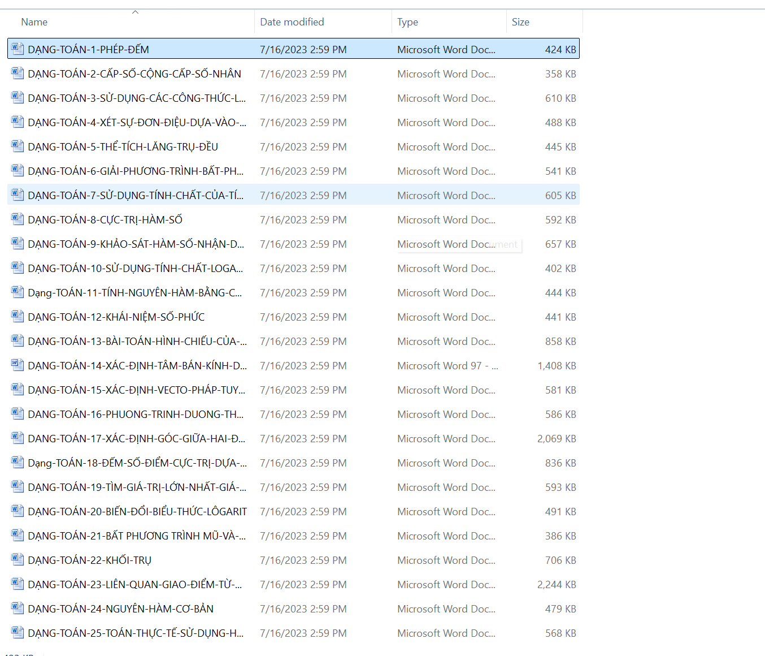Click Word icon of DANG-TOÁN-16-PHUONG-TRINH file
The height and width of the screenshot is (656, 765).
18,413
